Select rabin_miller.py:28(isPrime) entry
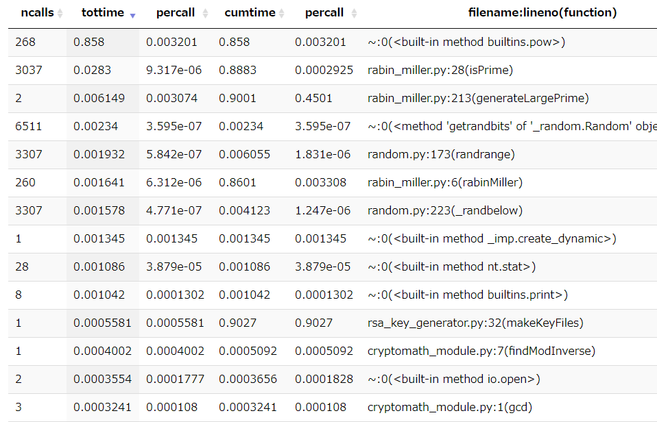This screenshot has width=657, height=422. coord(440,70)
